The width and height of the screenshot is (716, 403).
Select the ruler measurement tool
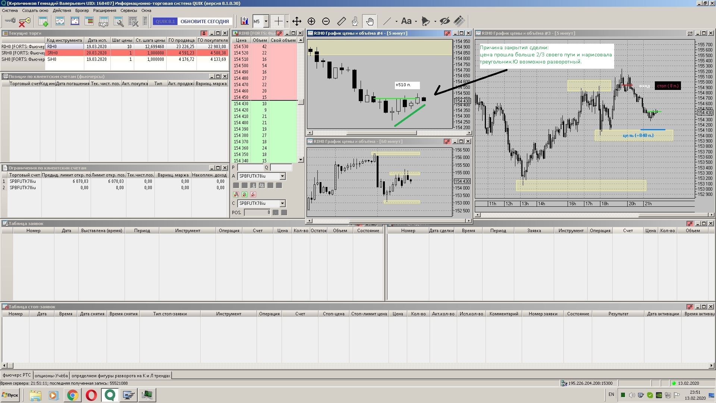341,21
